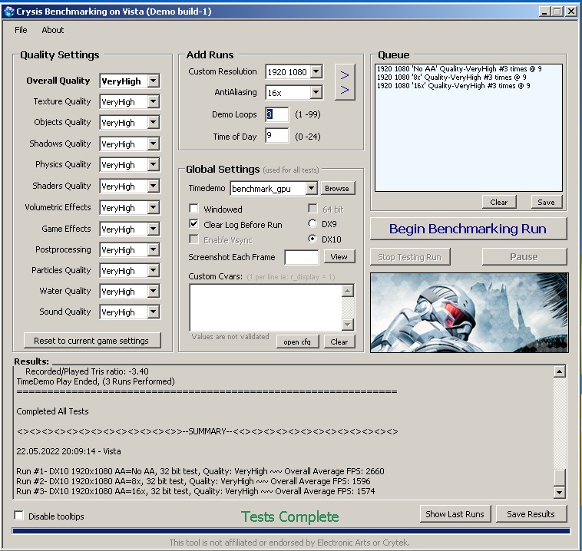
Task: Open the About menu
Action: pos(53,30)
